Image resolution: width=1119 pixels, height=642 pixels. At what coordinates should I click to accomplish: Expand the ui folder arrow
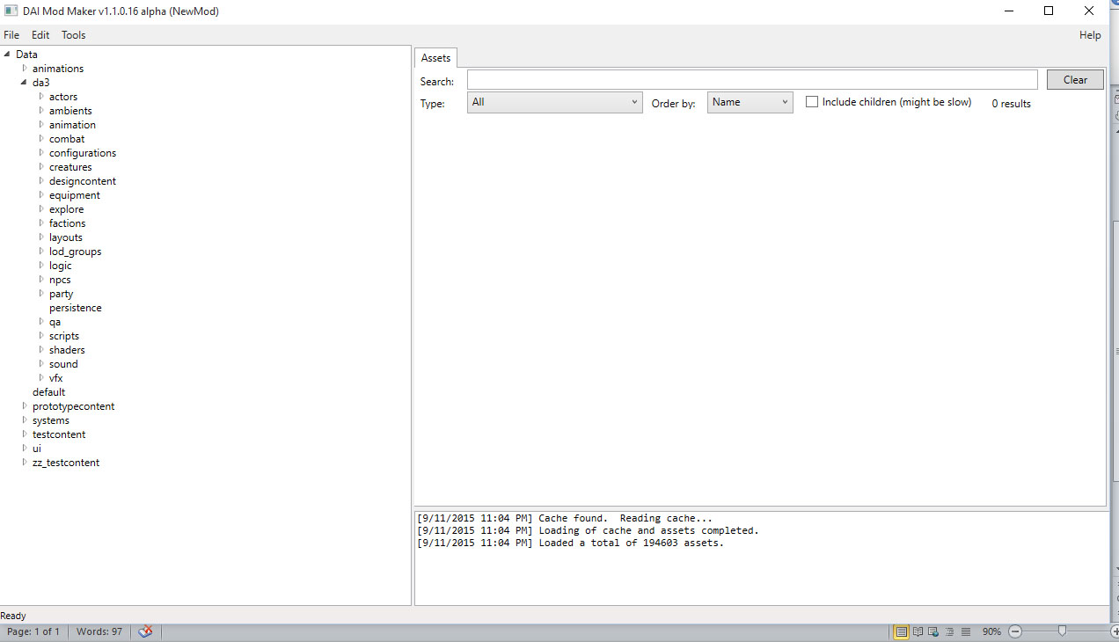(25, 449)
